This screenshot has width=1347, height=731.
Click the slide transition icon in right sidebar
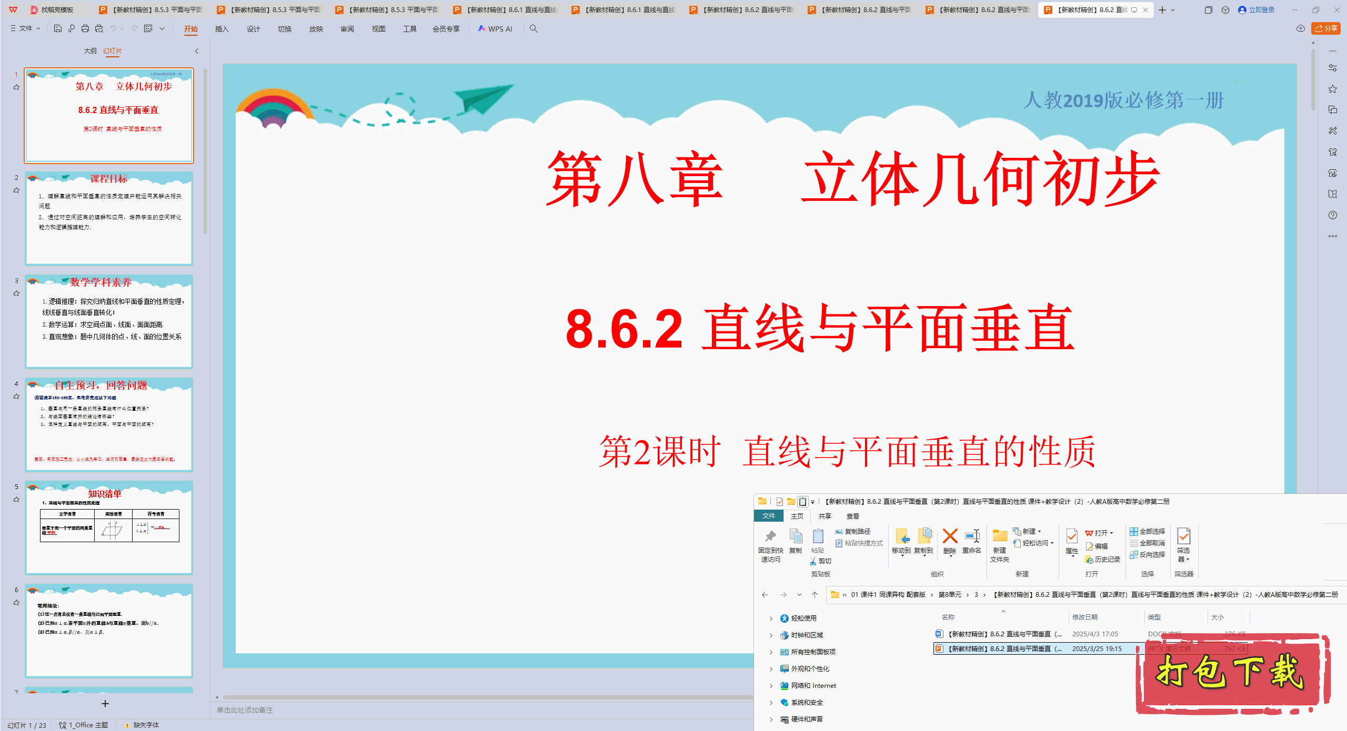pyautogui.click(x=1332, y=110)
